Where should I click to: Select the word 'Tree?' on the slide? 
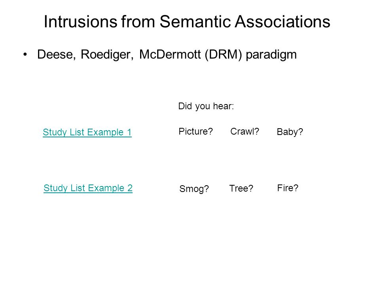(241, 188)
